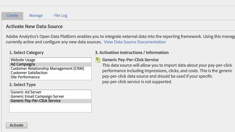Click the Generic Pay-Per-Click Service document icon
This screenshot has height=132, width=235.
[97, 60]
